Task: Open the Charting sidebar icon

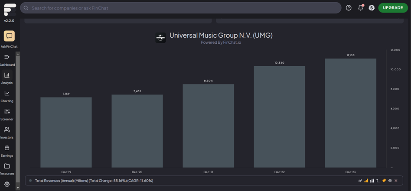Action: tap(7, 93)
